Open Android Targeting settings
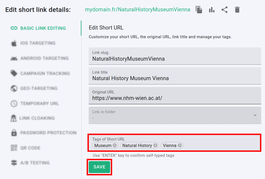This screenshot has height=179, width=265. (x=44, y=58)
